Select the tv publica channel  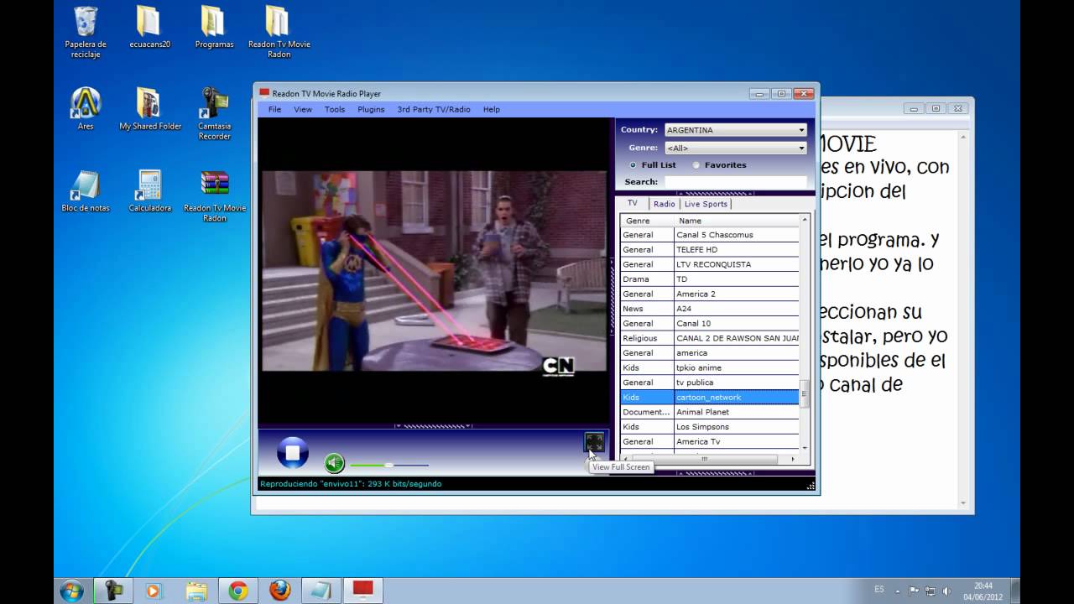pos(710,383)
